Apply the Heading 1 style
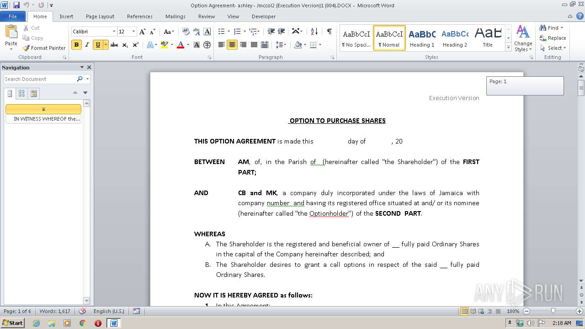The height and width of the screenshot is (329, 585). point(422,38)
